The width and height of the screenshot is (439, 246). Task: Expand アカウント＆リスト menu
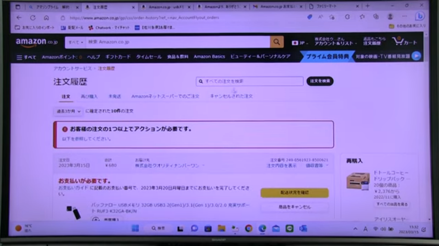336,42
